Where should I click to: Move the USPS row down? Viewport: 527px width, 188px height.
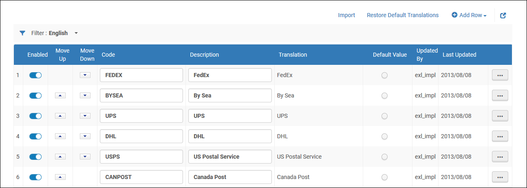85,157
